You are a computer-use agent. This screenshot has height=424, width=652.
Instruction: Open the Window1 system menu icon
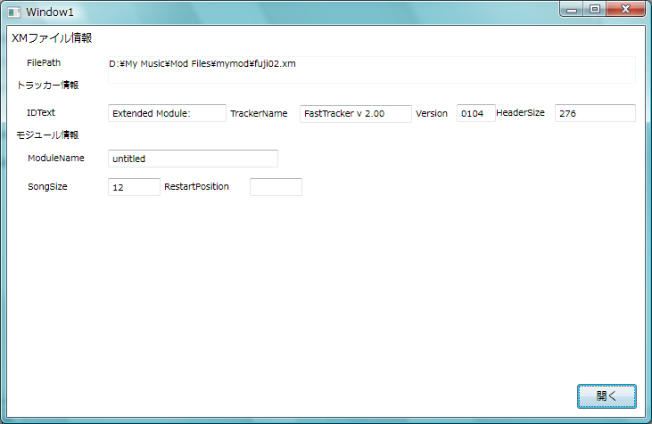click(x=13, y=12)
